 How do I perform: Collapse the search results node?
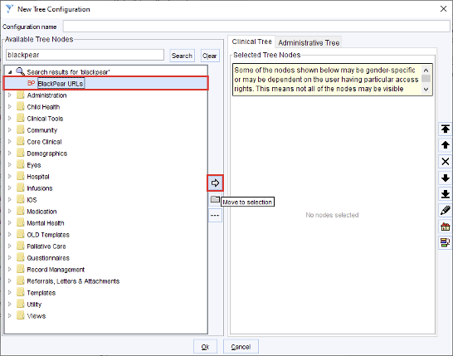click(x=10, y=72)
